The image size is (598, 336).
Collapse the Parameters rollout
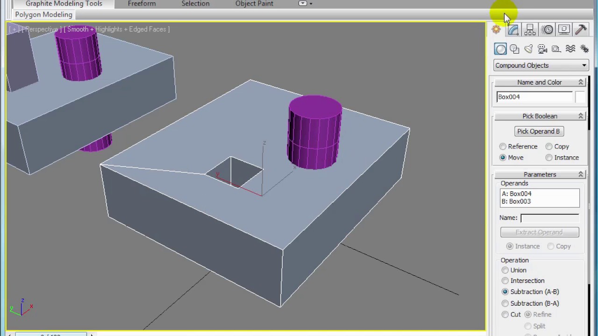pos(540,175)
